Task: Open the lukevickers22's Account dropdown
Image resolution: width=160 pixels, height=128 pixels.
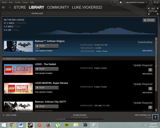Action: (x=136, y=2)
